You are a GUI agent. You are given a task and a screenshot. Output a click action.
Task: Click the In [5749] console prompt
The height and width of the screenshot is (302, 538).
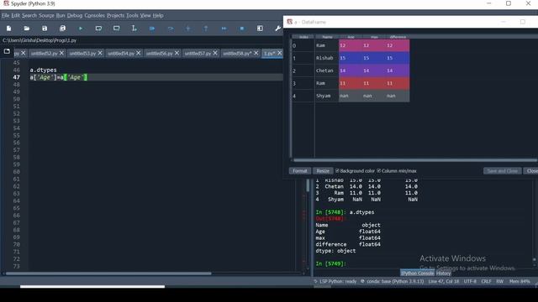point(330,263)
